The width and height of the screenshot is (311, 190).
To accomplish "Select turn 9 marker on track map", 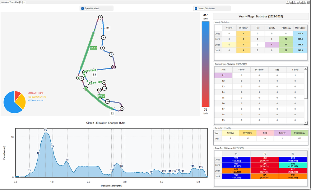I will (122, 109).
